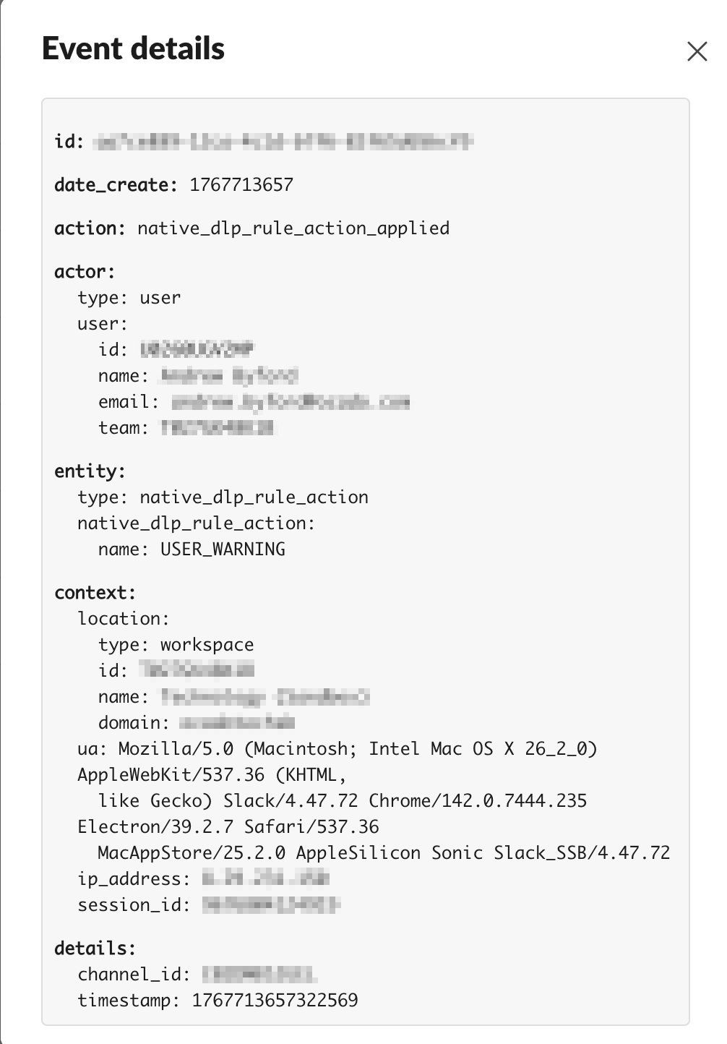This screenshot has width=727, height=1044.
Task: Click the blurred actor email value
Action: click(291, 402)
